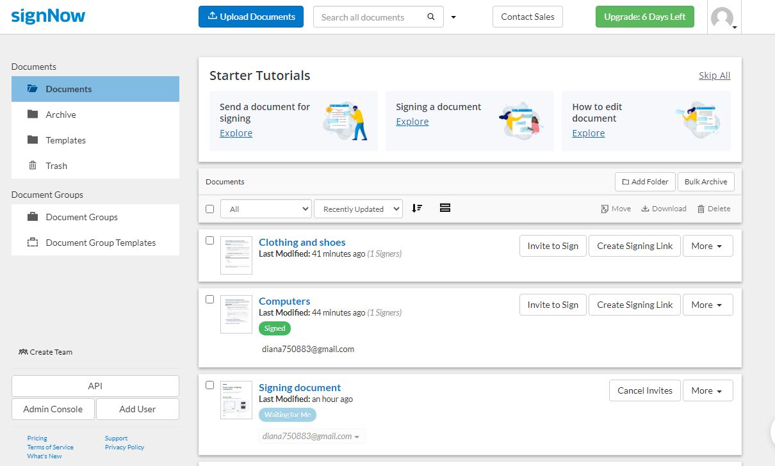The width and height of the screenshot is (775, 466).
Task: Tick the select-all documents checkbox
Action: pyautogui.click(x=209, y=209)
